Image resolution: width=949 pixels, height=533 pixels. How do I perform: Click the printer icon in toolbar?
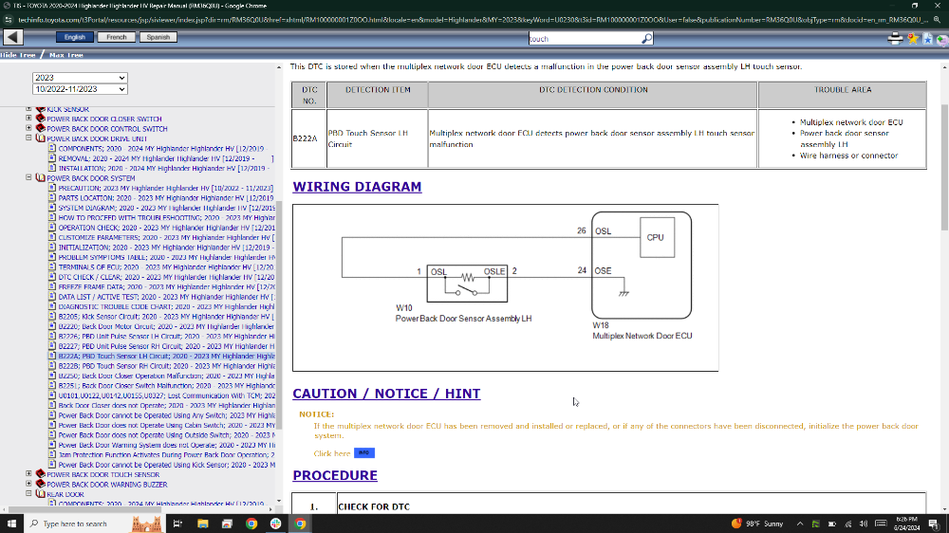[895, 38]
